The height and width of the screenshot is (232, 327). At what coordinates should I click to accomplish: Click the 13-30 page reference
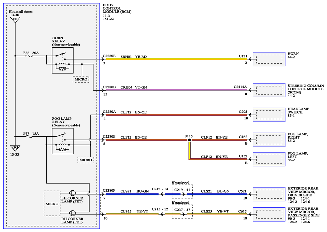click(x=14, y=15)
